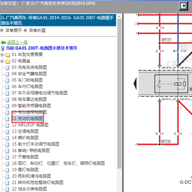Screen dimensions: 192x192
Task: Click document icon for 03 充电系统电路图
Action: click(7, 68)
